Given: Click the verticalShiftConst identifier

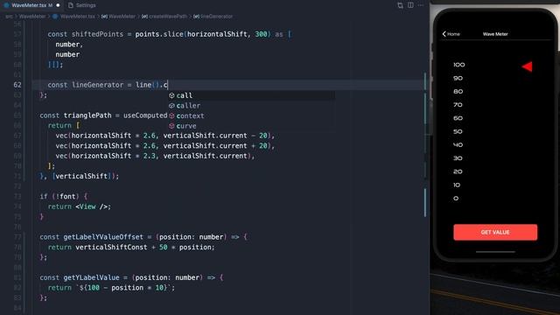Looking at the screenshot, I should [x=111, y=247].
